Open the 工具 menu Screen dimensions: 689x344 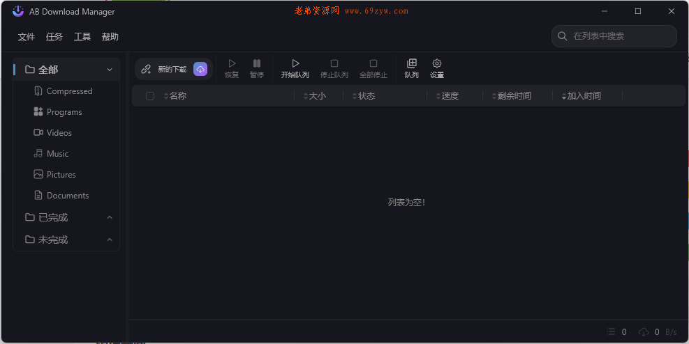pos(82,37)
